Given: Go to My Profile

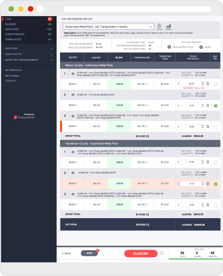Looking at the screenshot, I should click(13, 70).
